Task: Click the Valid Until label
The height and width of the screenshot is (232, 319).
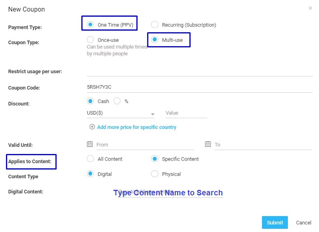Action: click(20, 145)
